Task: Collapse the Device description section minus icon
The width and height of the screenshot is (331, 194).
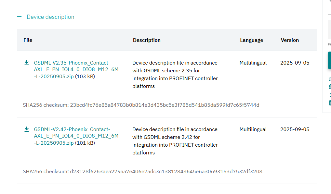Action: point(20,17)
